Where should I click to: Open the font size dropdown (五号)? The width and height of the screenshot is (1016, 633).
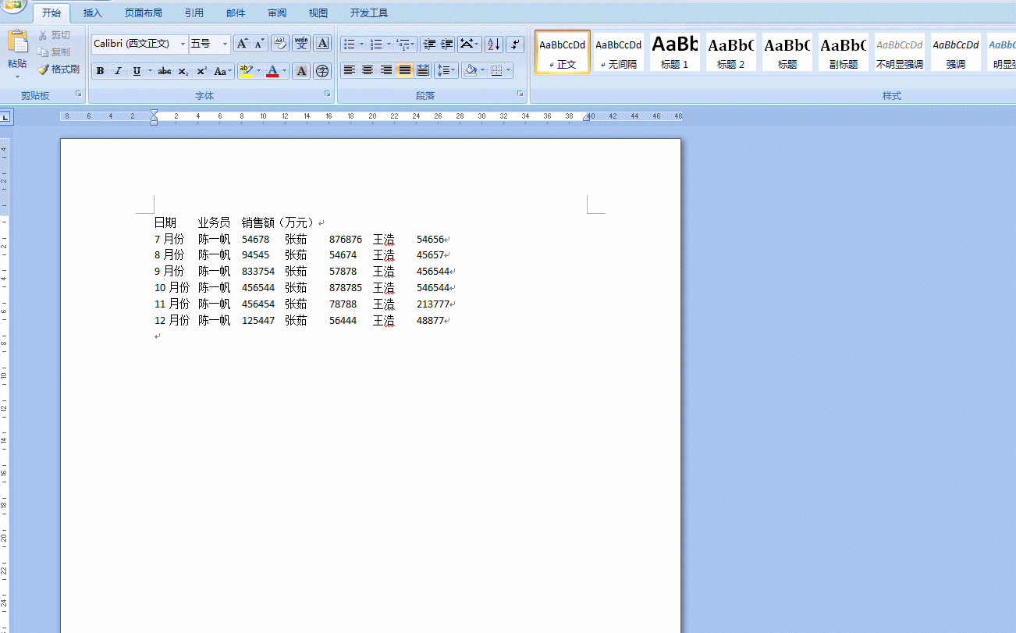click(225, 44)
